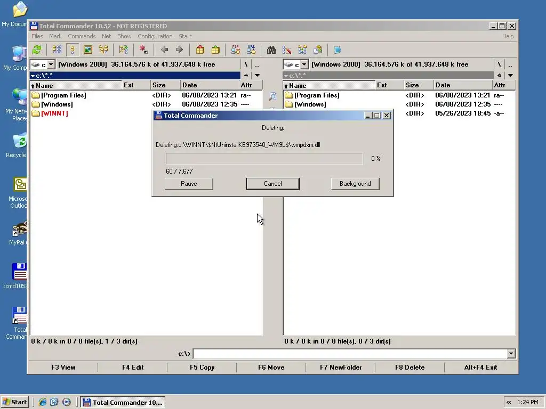Viewport: 546px width, 409px height.
Task: Go back with left arrow toolbar icon
Action: pyautogui.click(x=164, y=50)
